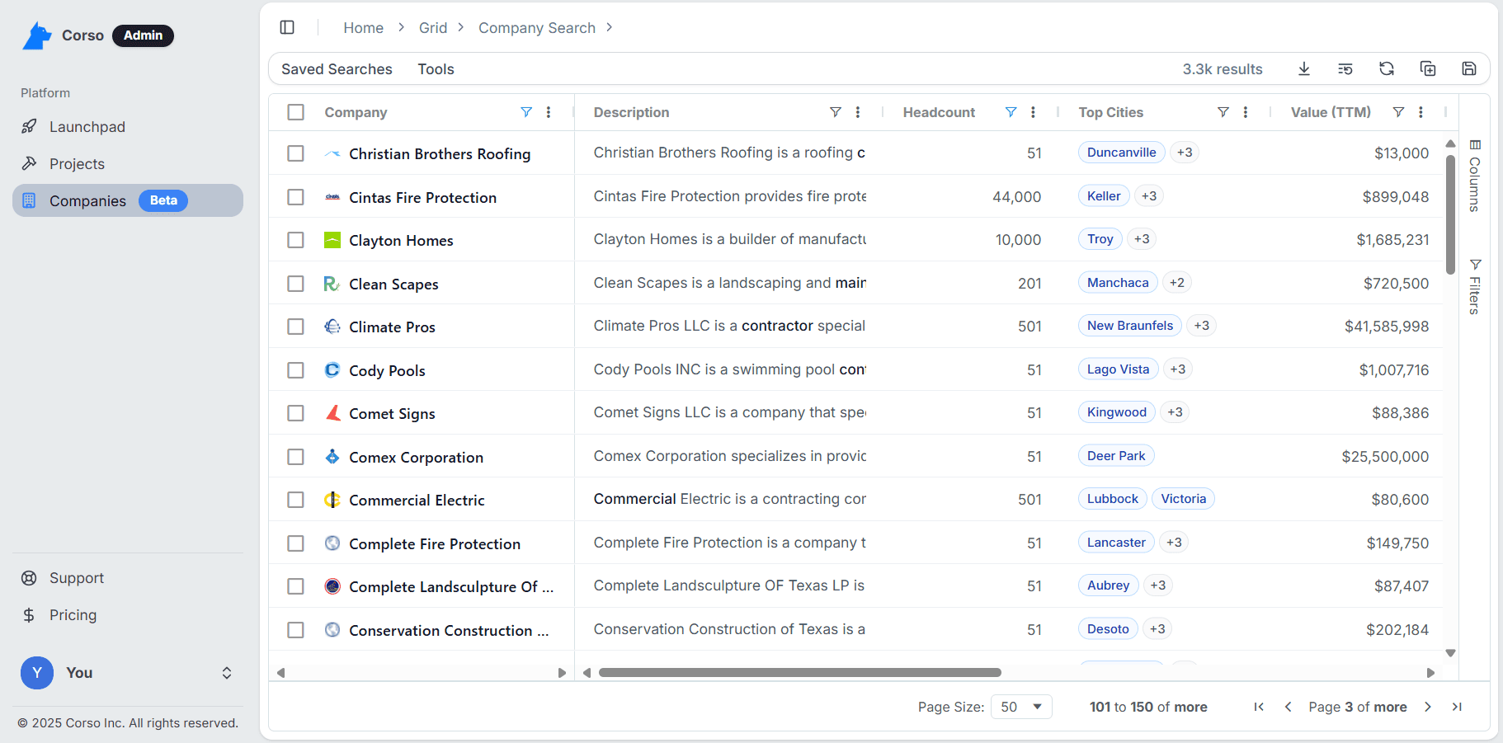Open the Filters side panel tab
The height and width of the screenshot is (743, 1503).
point(1475,287)
